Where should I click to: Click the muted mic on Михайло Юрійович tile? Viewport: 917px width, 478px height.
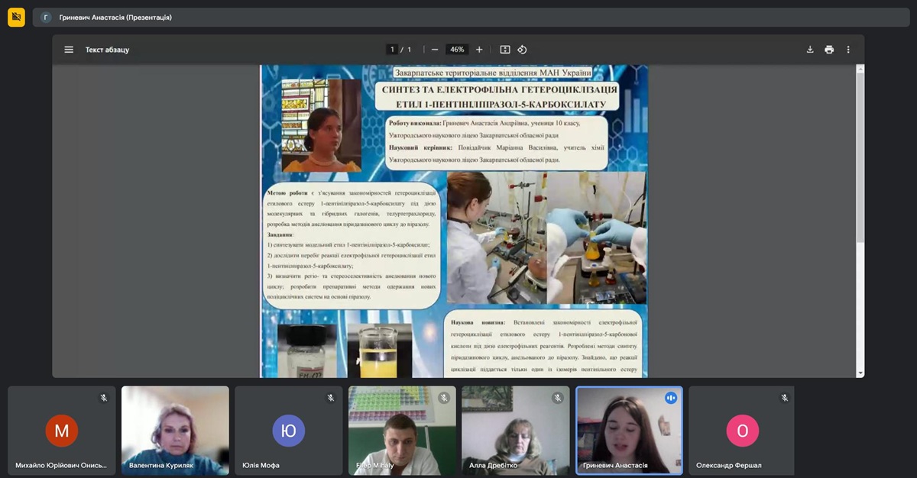tap(104, 398)
